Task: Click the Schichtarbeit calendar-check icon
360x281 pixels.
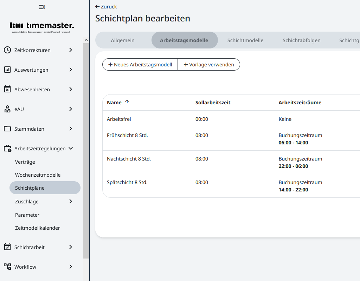Action: (7, 247)
